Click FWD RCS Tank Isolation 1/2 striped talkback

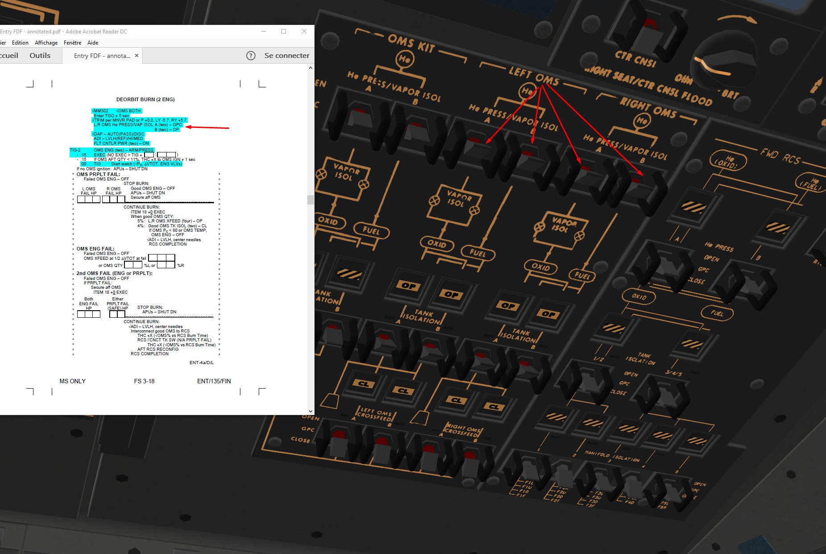tap(614, 328)
